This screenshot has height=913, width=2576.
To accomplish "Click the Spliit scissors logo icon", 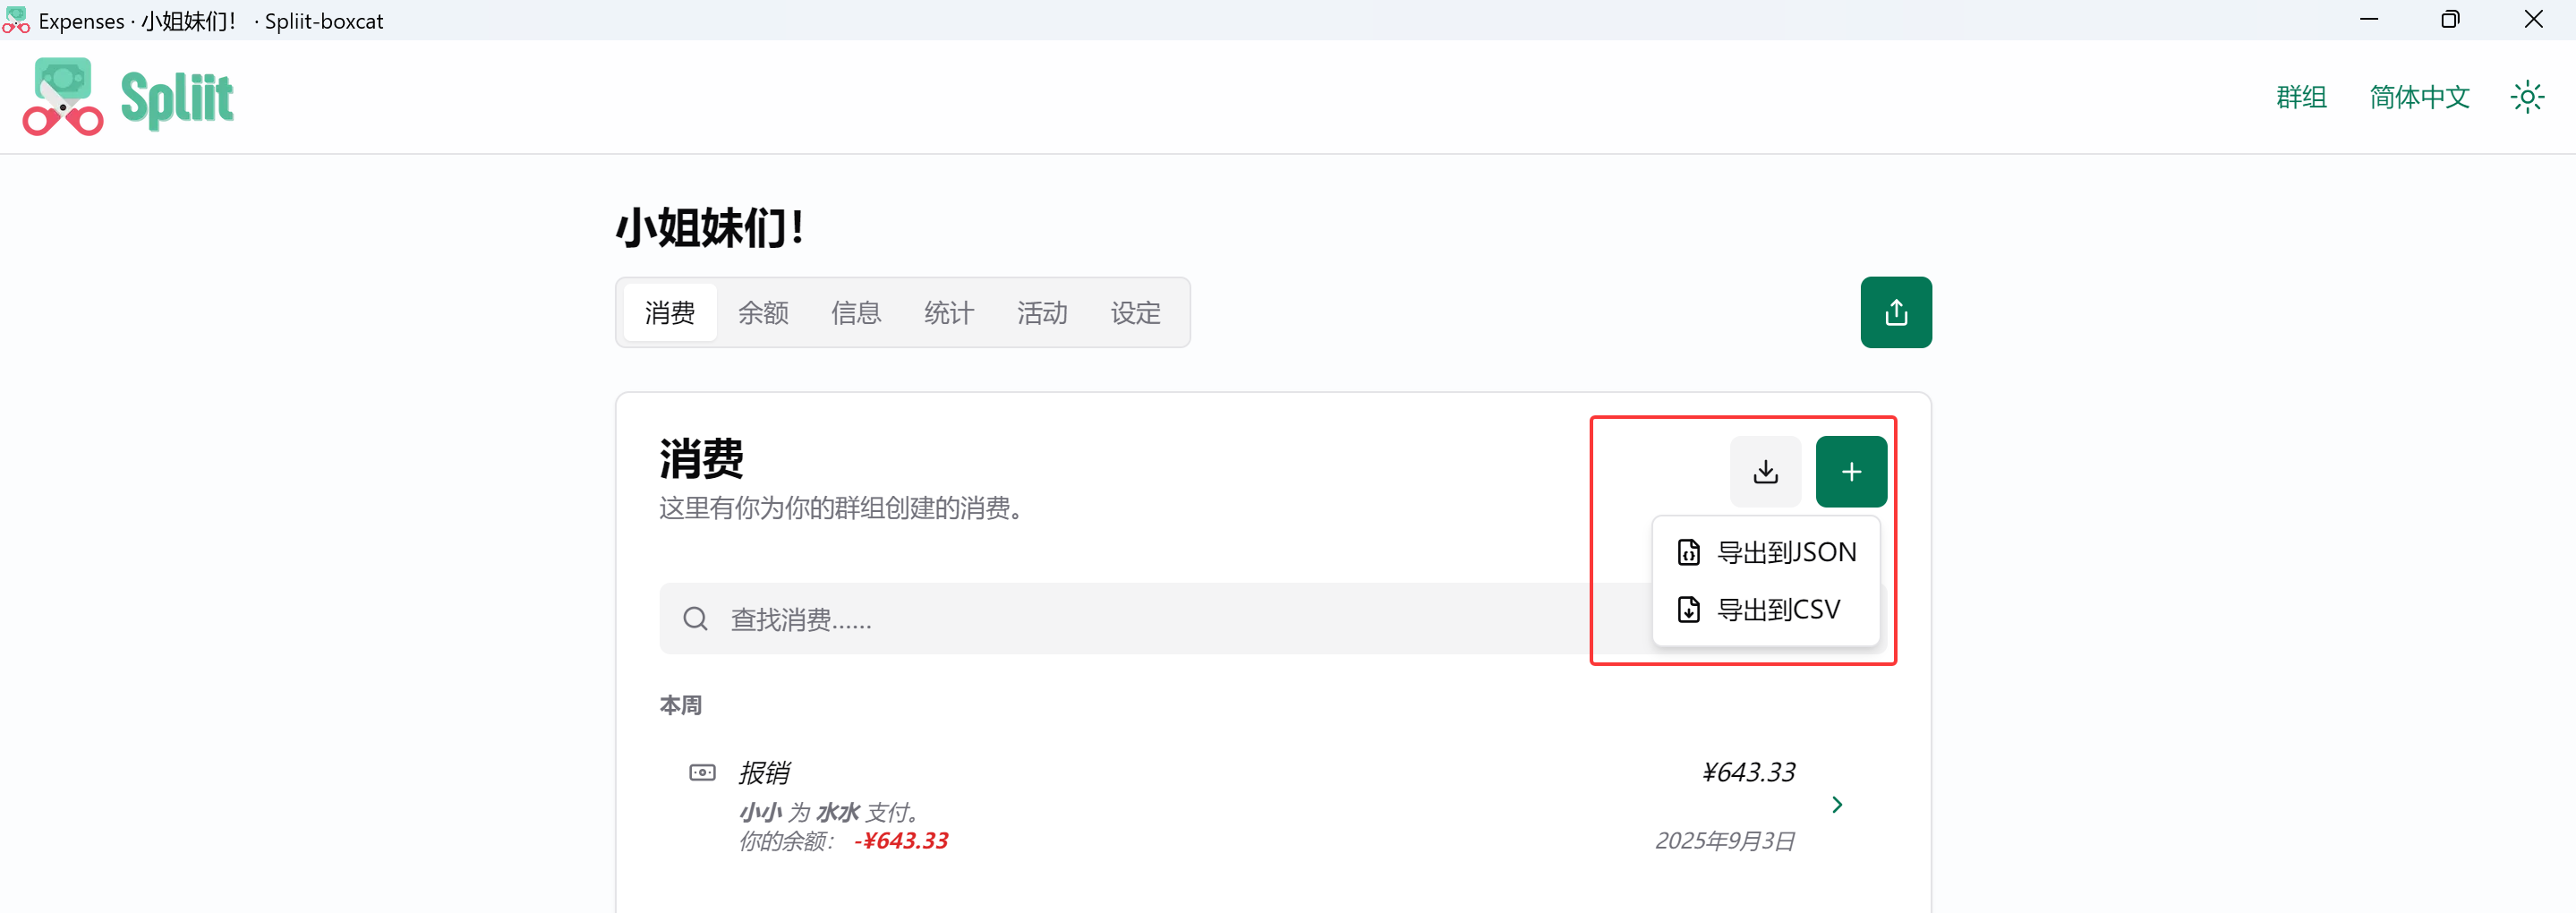I will 63,96.
